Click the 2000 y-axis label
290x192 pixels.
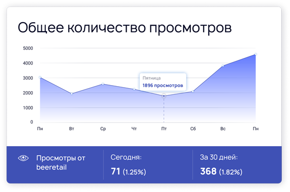coord(28,93)
